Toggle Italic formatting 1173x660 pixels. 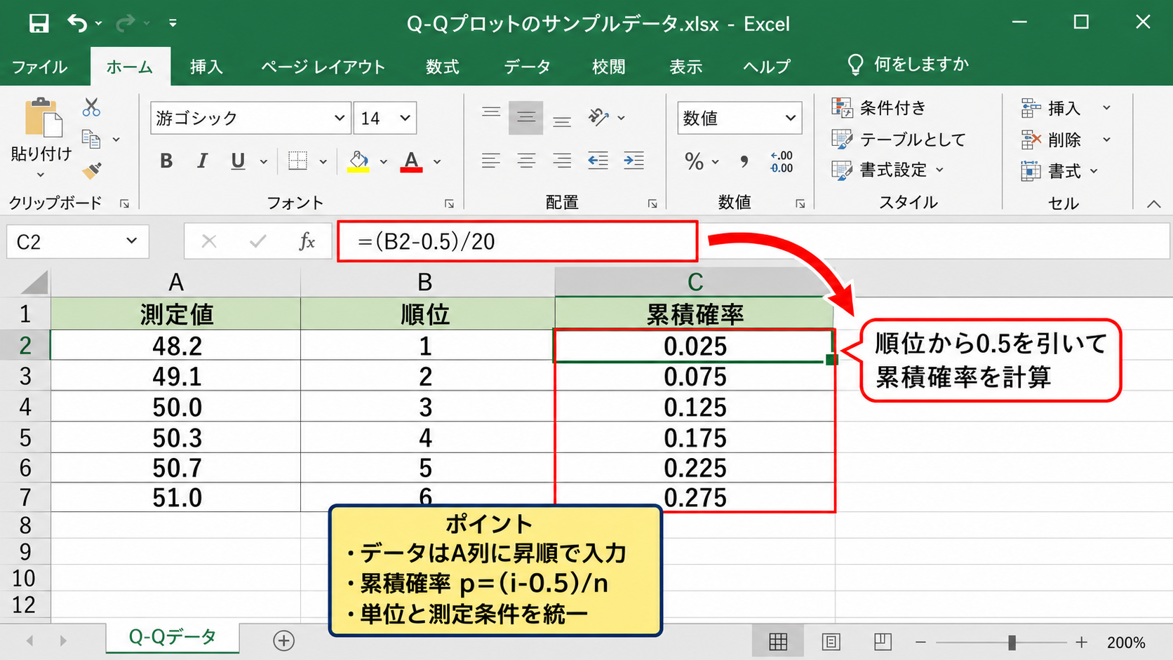coord(202,161)
